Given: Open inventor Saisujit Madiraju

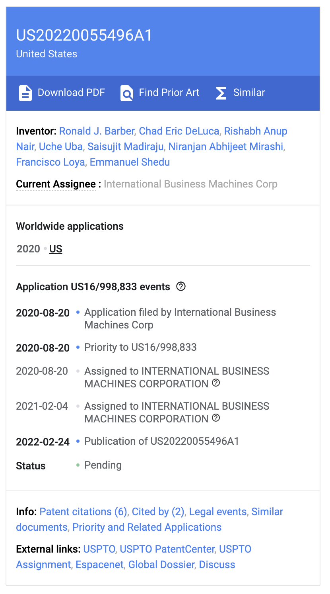Looking at the screenshot, I should point(126,147).
